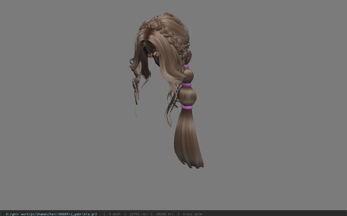The height and width of the screenshot is (216, 347).
Task: Click the 'nincs anim' status entry
Action: pos(192,214)
